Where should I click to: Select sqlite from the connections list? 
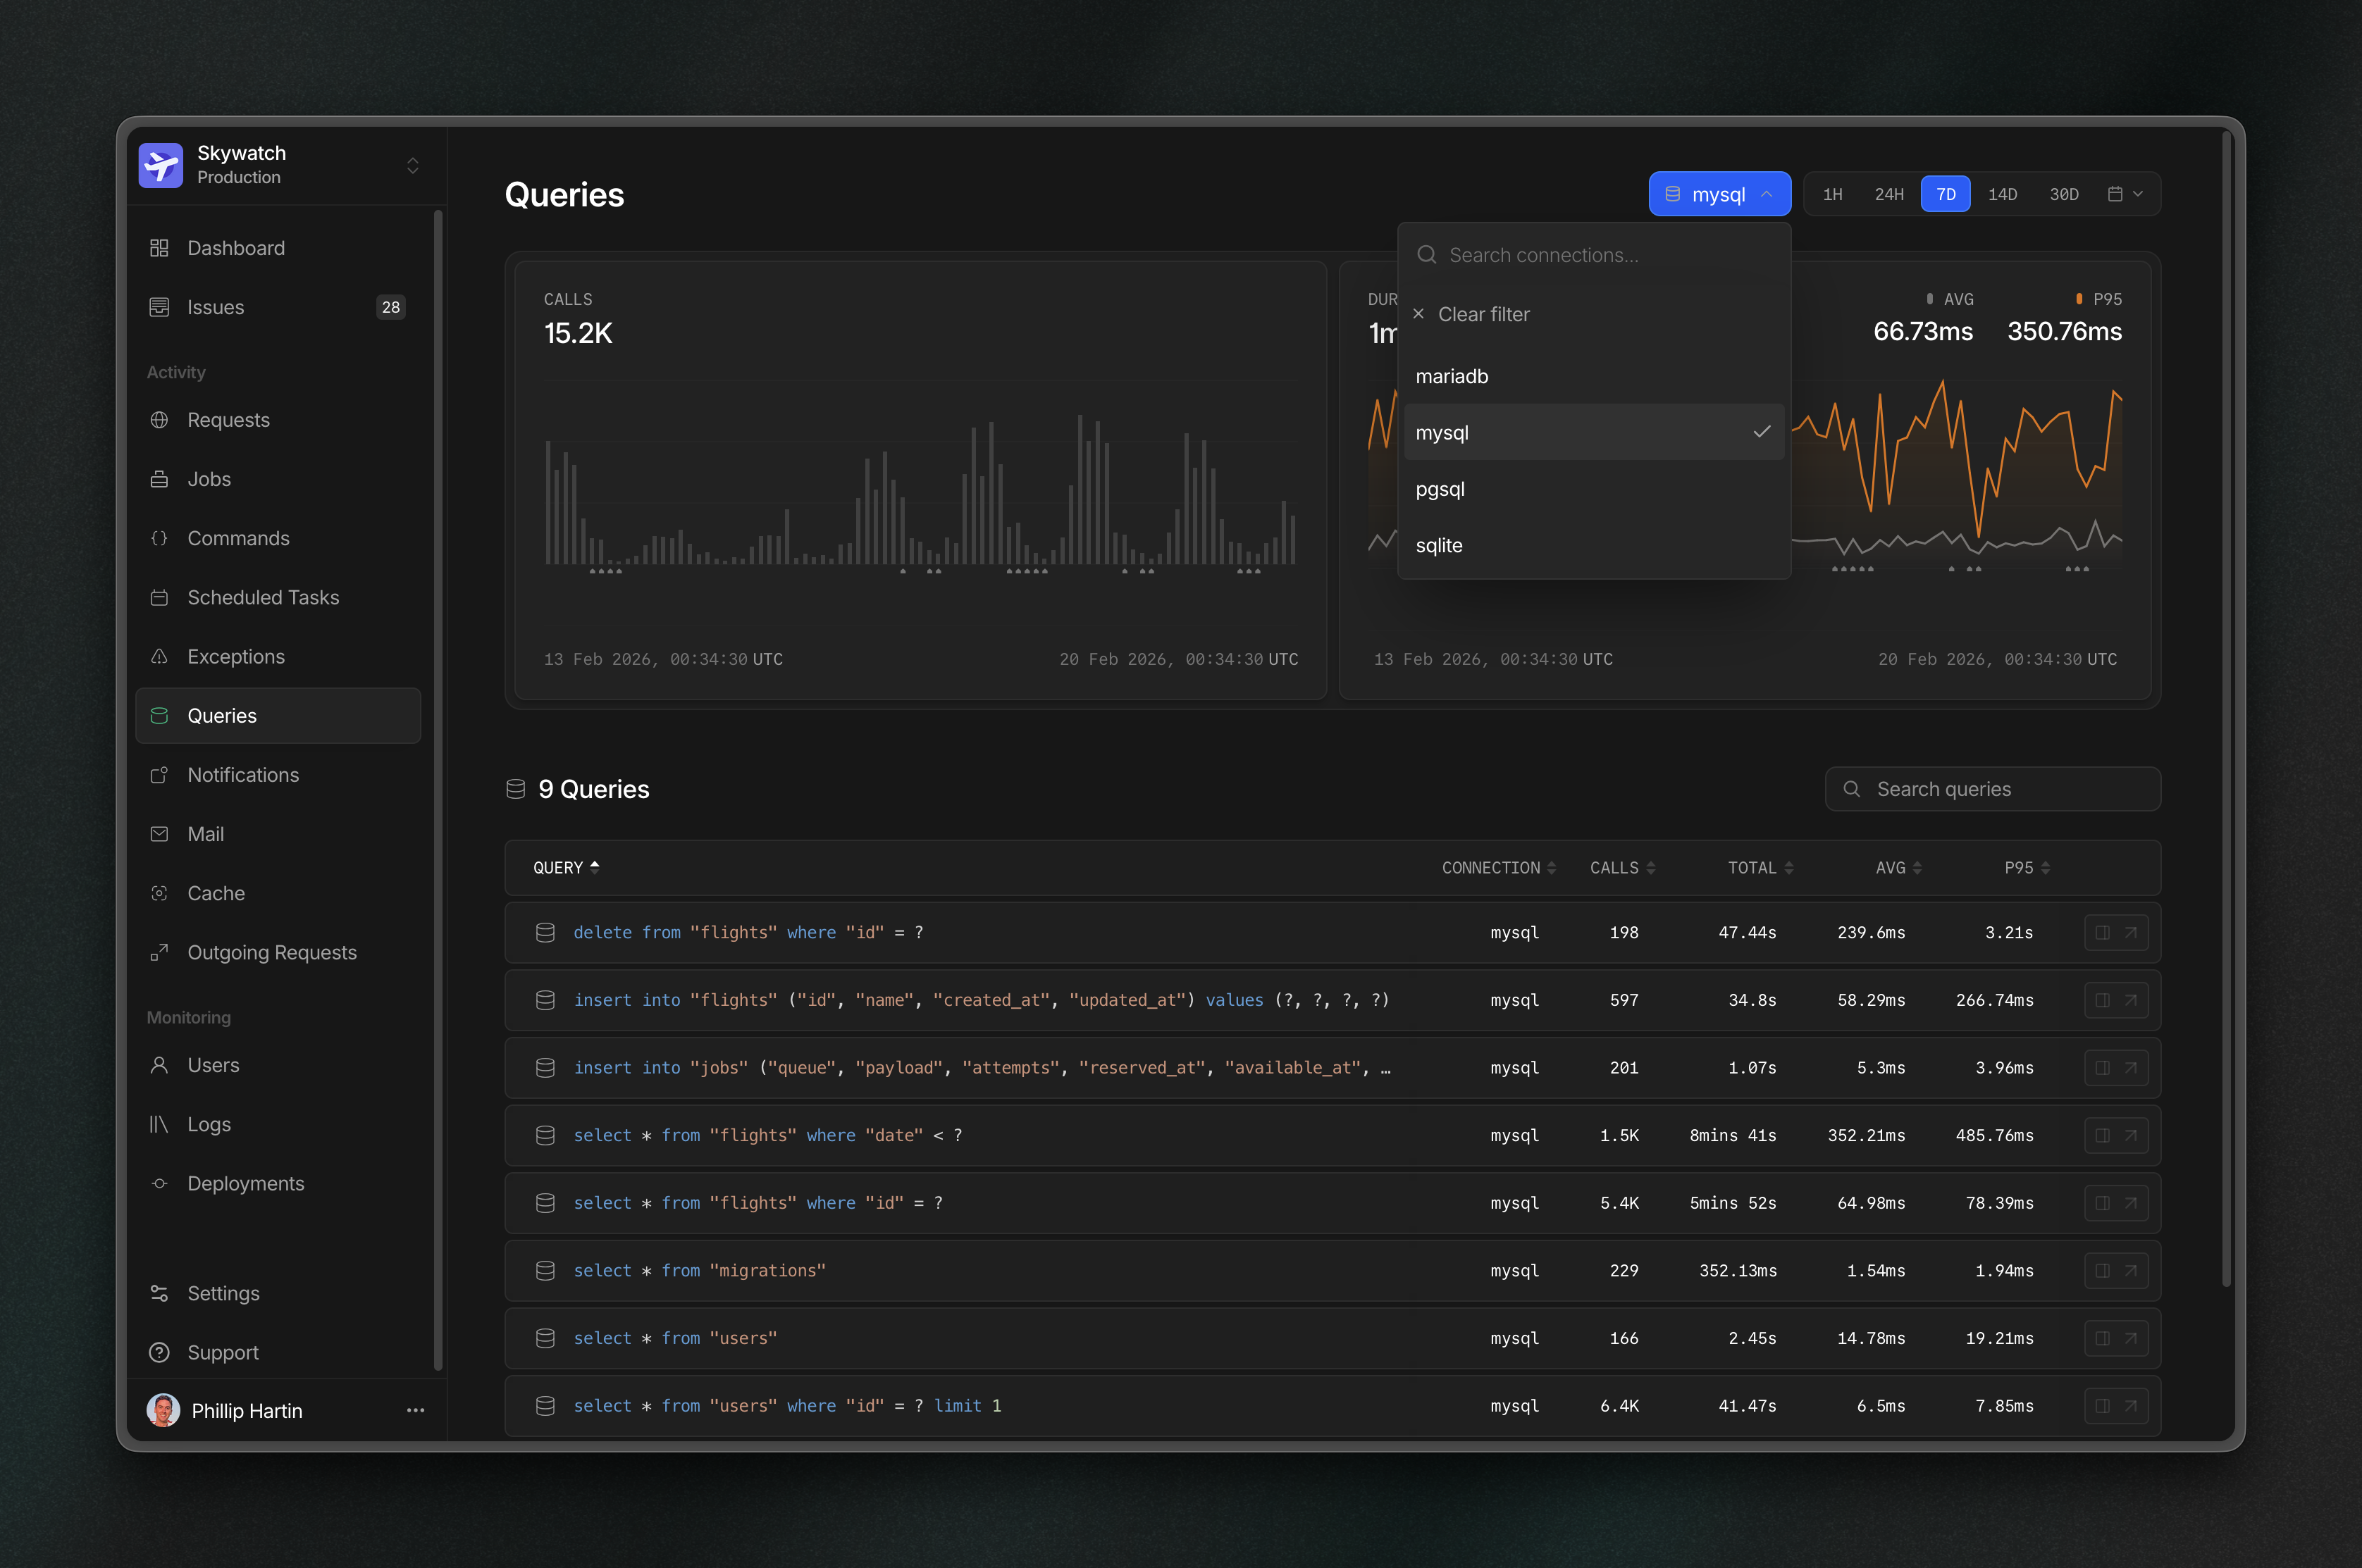pos(1439,545)
